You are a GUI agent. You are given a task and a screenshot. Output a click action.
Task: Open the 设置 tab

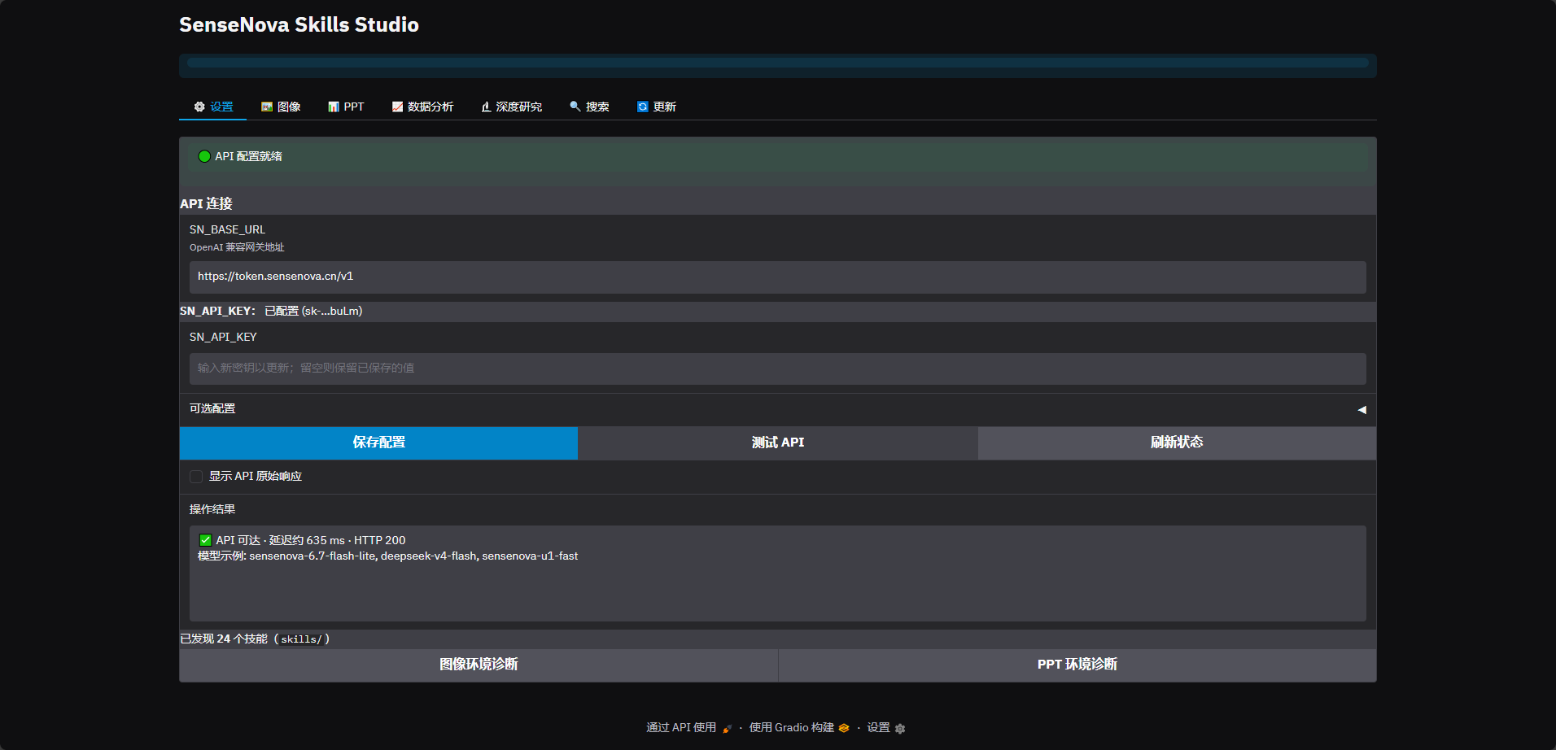coord(213,107)
